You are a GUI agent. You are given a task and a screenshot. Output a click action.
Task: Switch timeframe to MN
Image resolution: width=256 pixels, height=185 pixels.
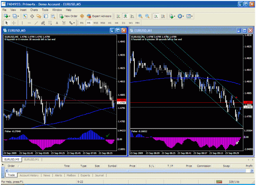pos(138,23)
